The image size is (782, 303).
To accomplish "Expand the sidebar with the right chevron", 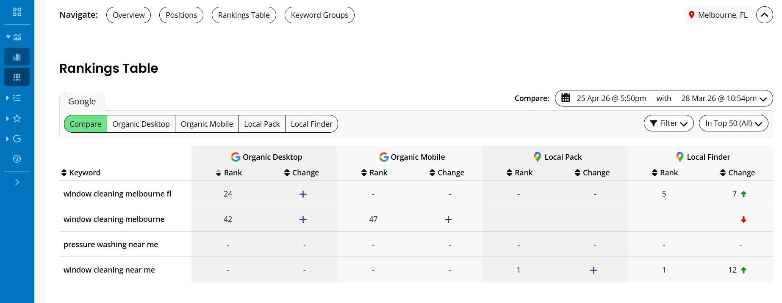I will [17, 182].
